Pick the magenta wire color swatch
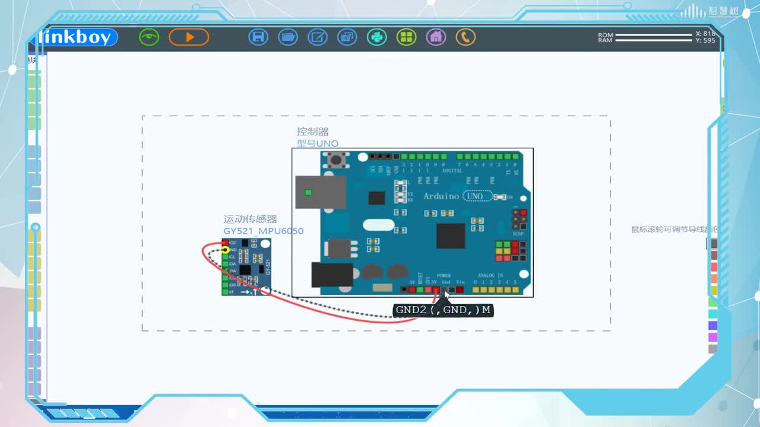760x427 pixels. point(713,337)
